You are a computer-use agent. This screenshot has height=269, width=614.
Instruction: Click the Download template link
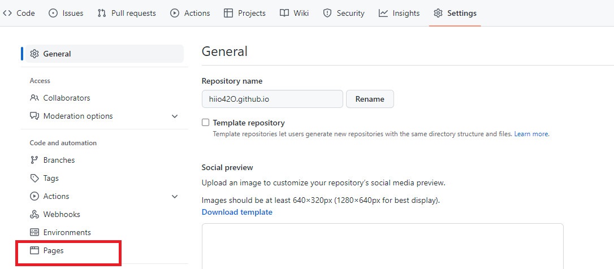(237, 212)
